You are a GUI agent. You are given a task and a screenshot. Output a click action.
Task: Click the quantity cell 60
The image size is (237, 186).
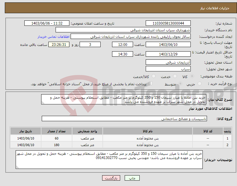(x=56, y=138)
